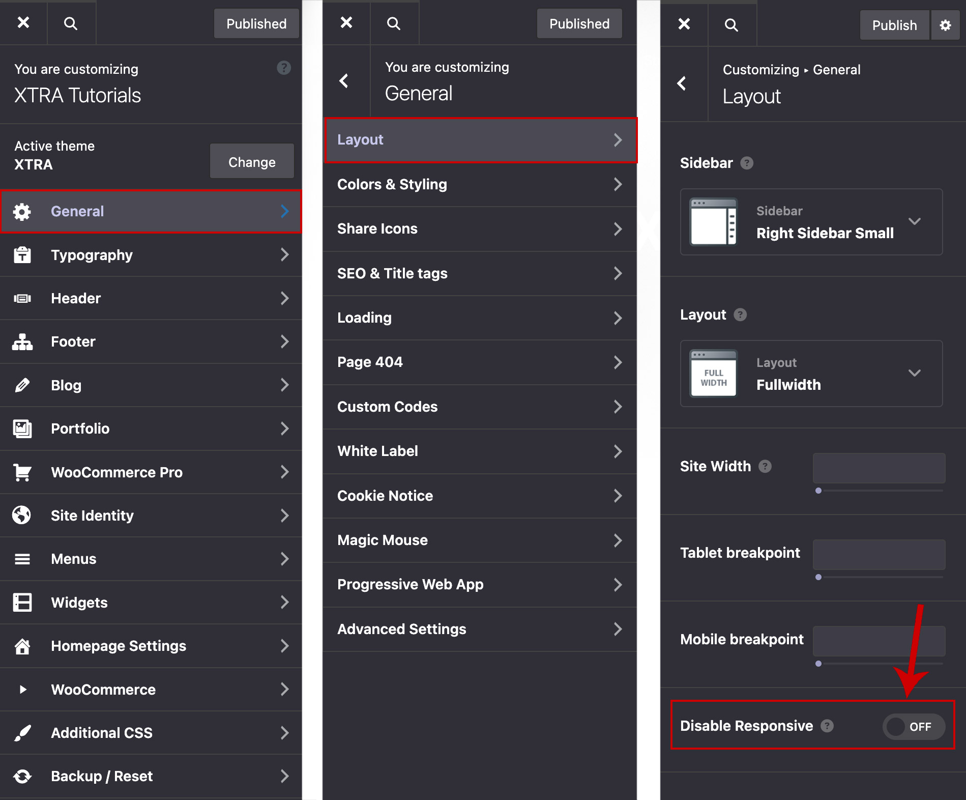Expand the Typography section
Image resolution: width=966 pixels, height=800 pixels.
tap(151, 255)
